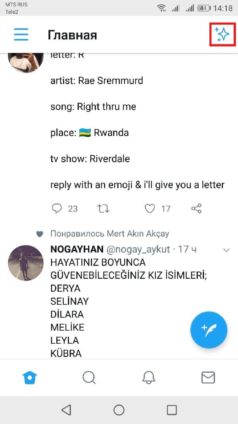The image size is (238, 424).
Task: Open NOGAYHAN's profile picture
Action: pyautogui.click(x=26, y=263)
